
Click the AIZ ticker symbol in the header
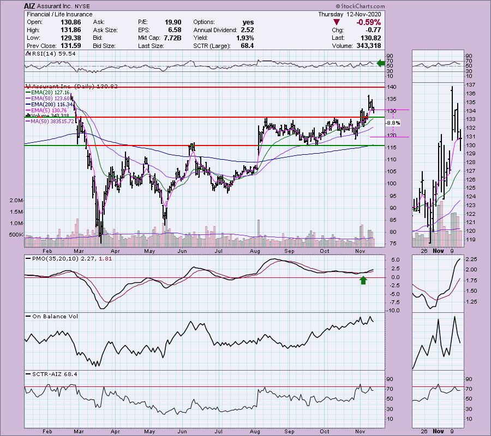click(30, 6)
